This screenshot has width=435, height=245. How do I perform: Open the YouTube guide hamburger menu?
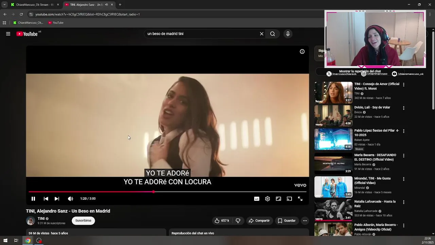[x=8, y=34]
